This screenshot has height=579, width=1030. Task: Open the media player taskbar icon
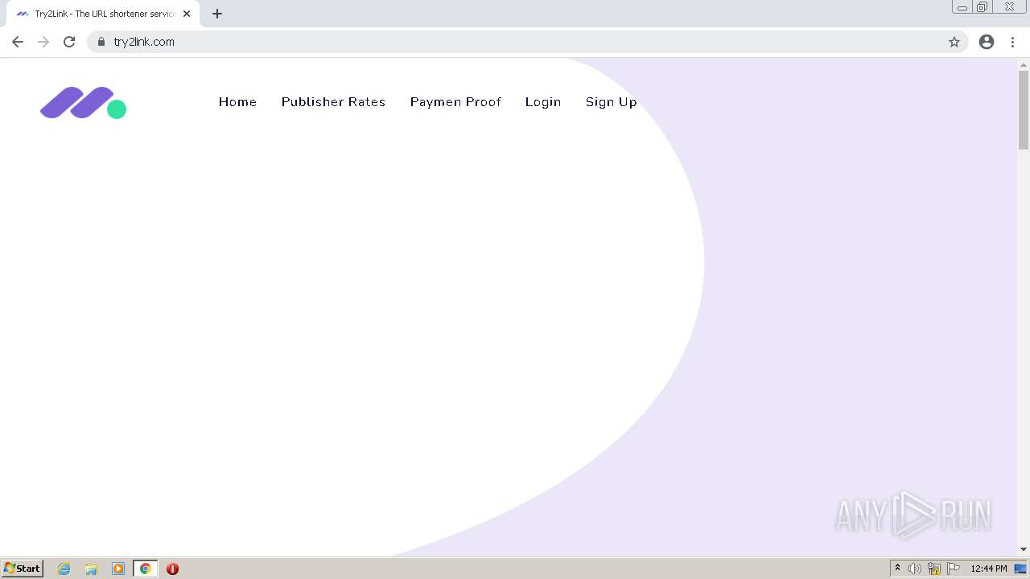pyautogui.click(x=118, y=569)
